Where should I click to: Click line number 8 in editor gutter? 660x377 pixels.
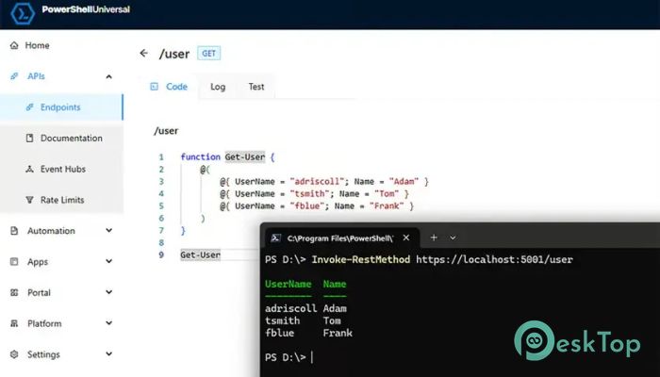click(x=161, y=243)
